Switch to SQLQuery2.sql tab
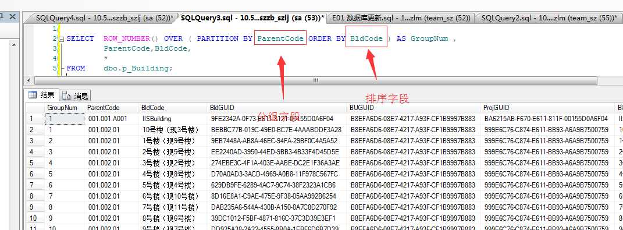This screenshot has height=230, width=623. (x=549, y=17)
